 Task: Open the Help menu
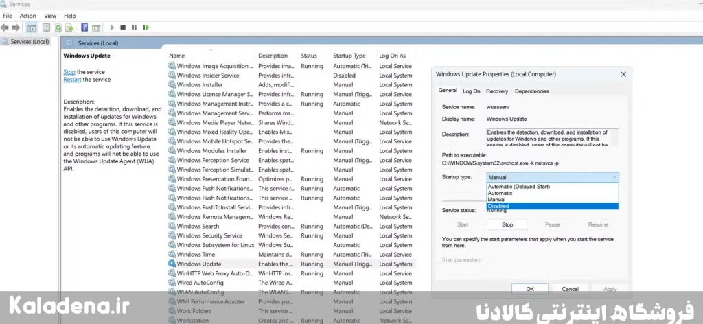pos(70,16)
